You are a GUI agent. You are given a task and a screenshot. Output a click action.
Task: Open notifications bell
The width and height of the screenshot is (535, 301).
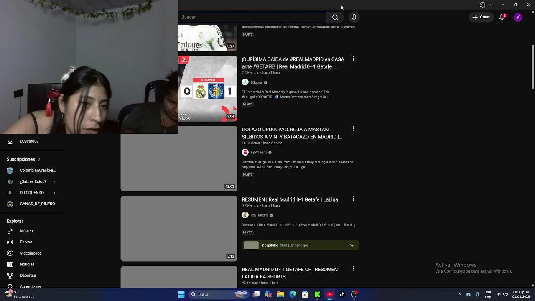coord(502,17)
